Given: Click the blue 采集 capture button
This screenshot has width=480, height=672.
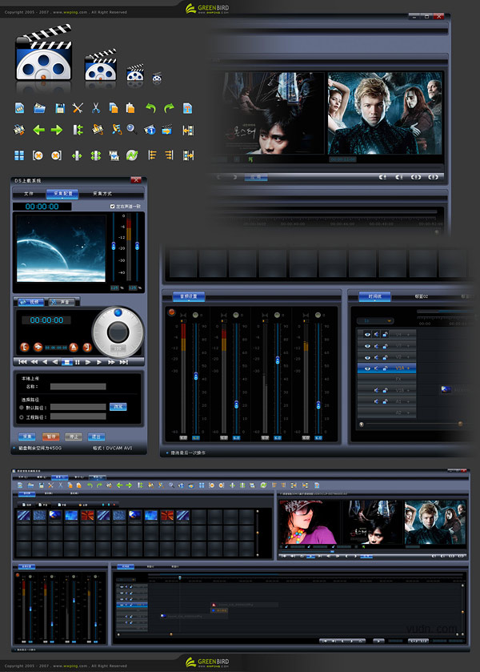Looking at the screenshot, I should click(x=26, y=437).
